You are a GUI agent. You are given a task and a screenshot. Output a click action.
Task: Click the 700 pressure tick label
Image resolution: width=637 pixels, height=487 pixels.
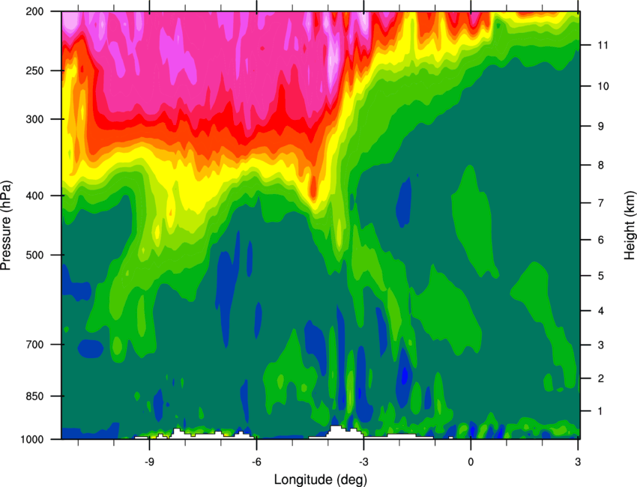pos(34,345)
